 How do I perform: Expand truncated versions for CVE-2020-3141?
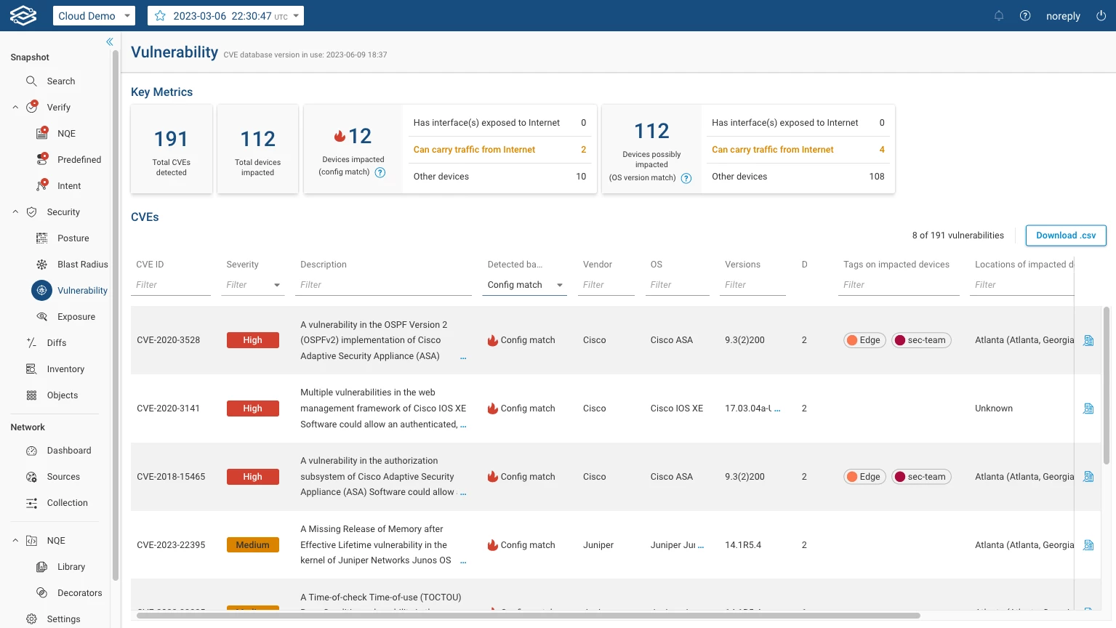click(777, 408)
